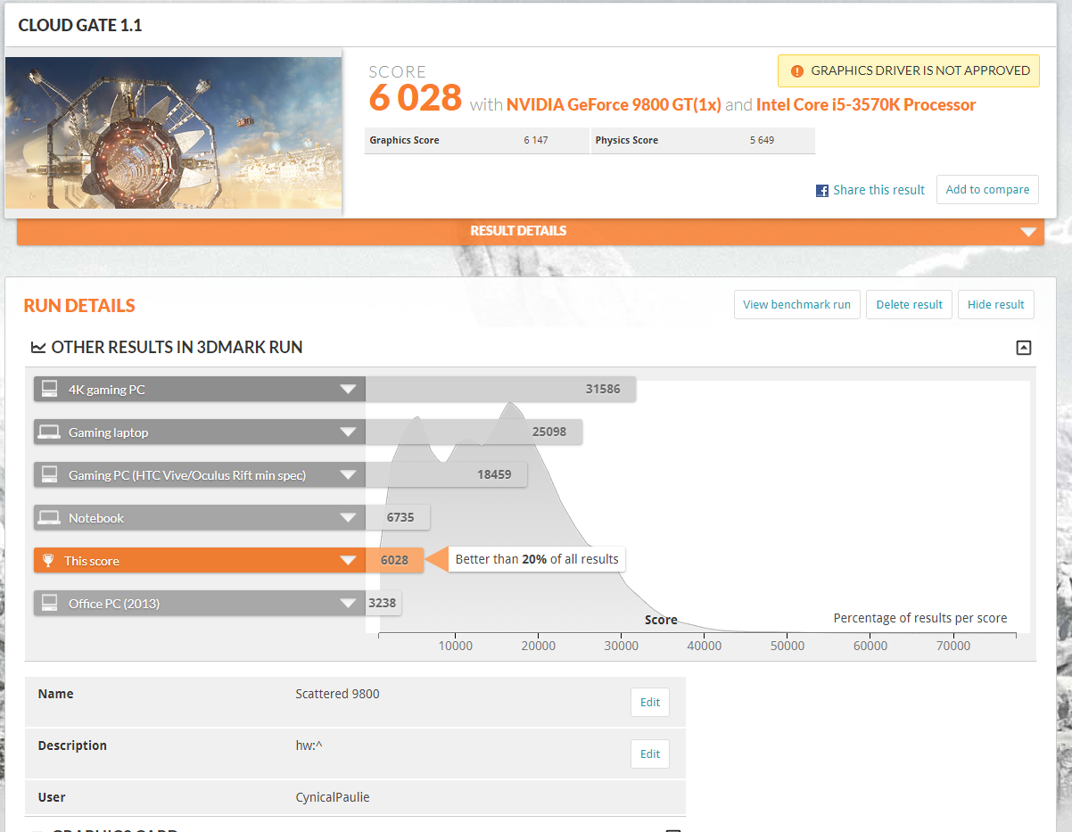Click the user name CynicalPaulie

click(x=333, y=797)
